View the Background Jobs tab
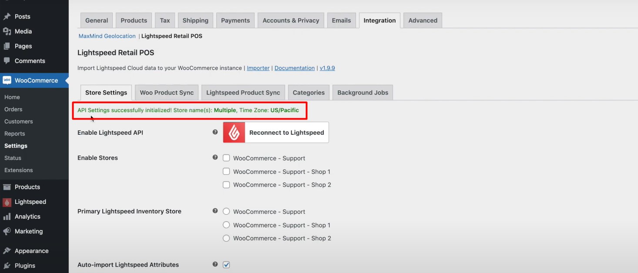The height and width of the screenshot is (273, 638). click(363, 93)
